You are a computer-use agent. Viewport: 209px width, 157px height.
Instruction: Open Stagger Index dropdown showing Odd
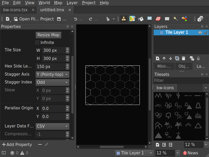pyautogui.click(x=53, y=82)
